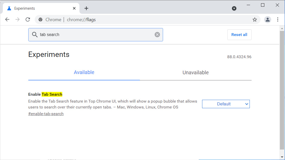285x160 pixels.
Task: Switch to the Available tab
Action: [84, 72]
